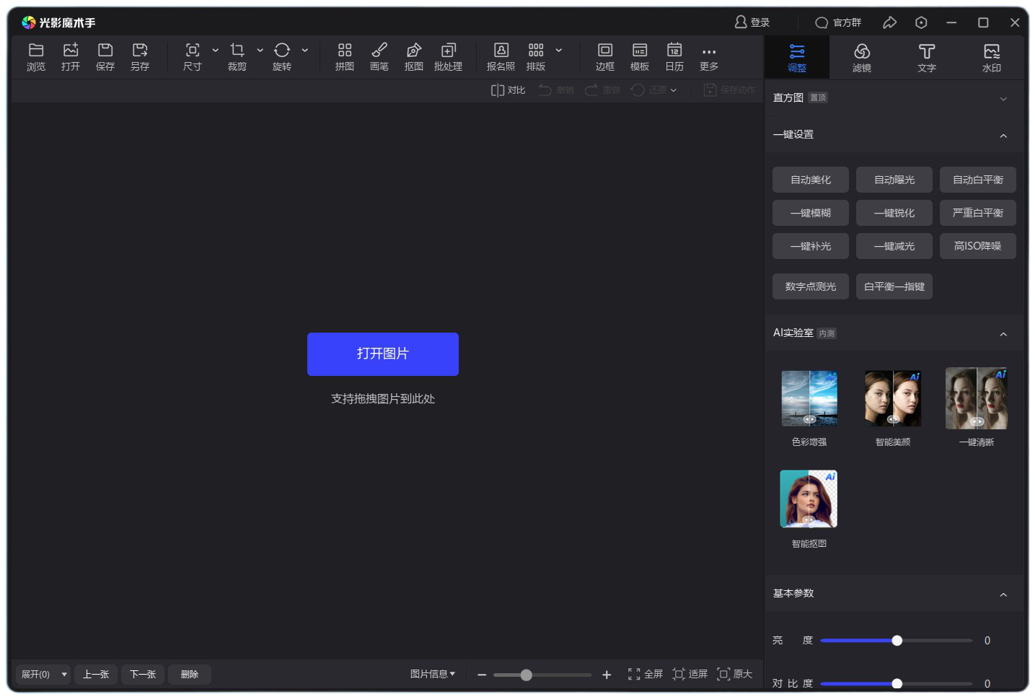Click the 上一张 previous image button
This screenshot has width=1035, height=697.
[x=96, y=675]
